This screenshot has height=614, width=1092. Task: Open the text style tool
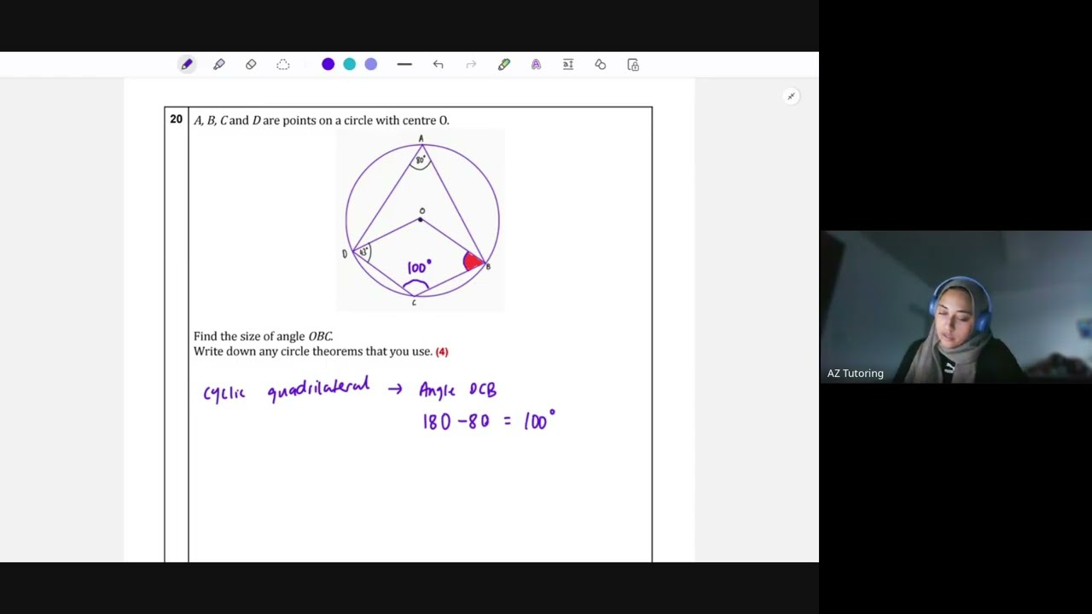(536, 65)
